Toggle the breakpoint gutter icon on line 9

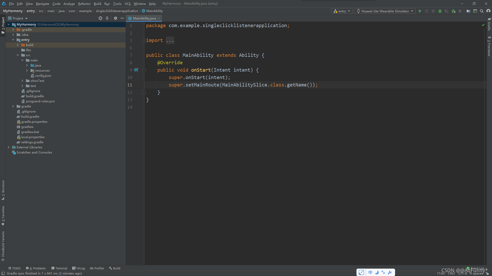136,70
